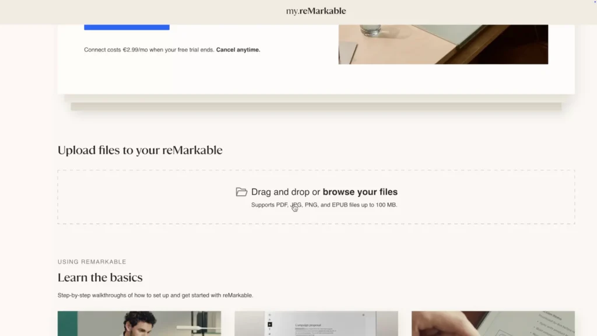597x336 pixels.
Task: Click the Connect costs €2.99/mo text
Action: [x=149, y=50]
